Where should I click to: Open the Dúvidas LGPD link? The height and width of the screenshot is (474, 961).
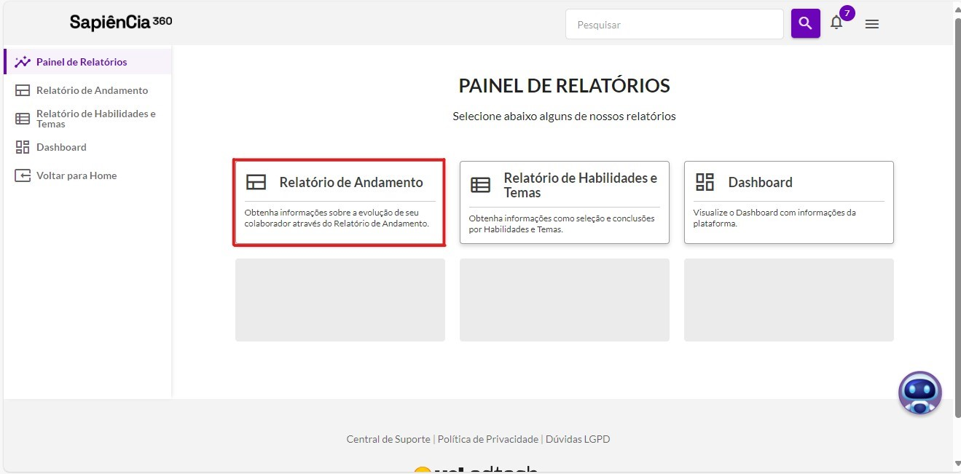coord(578,439)
